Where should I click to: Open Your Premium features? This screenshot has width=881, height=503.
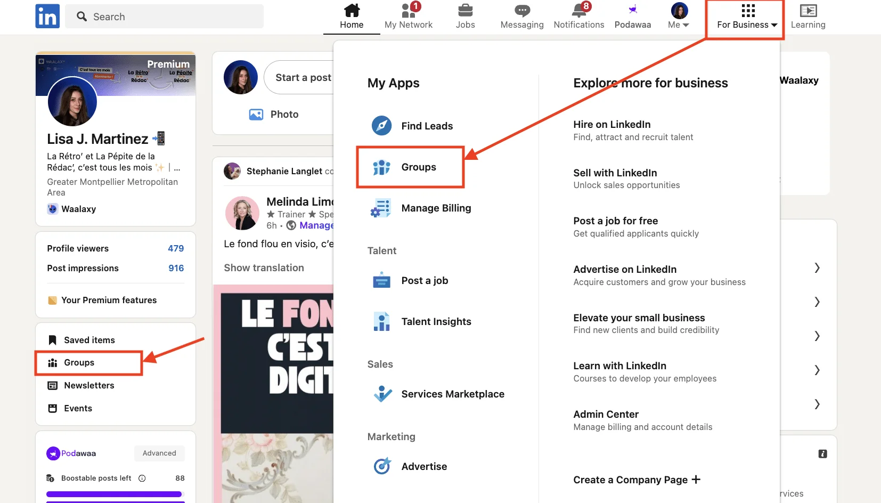pyautogui.click(x=102, y=300)
